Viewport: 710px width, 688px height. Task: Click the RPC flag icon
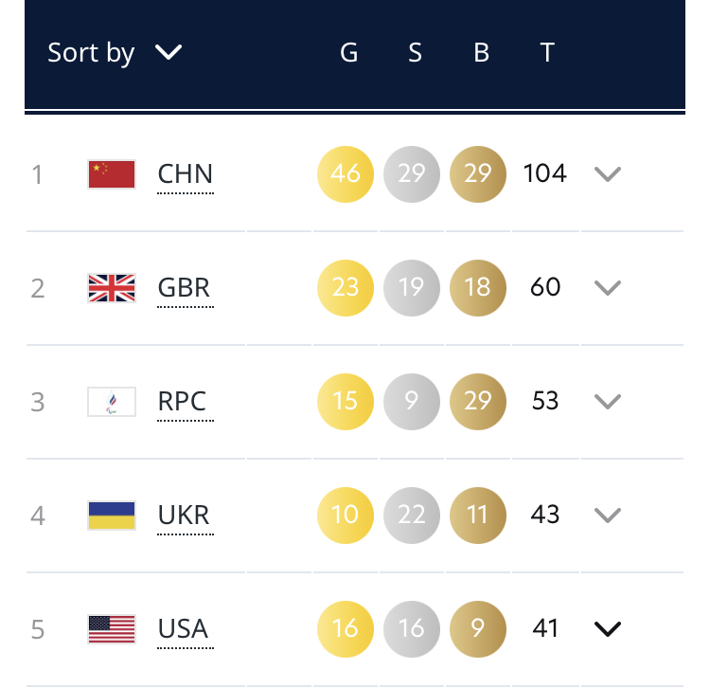(112, 402)
